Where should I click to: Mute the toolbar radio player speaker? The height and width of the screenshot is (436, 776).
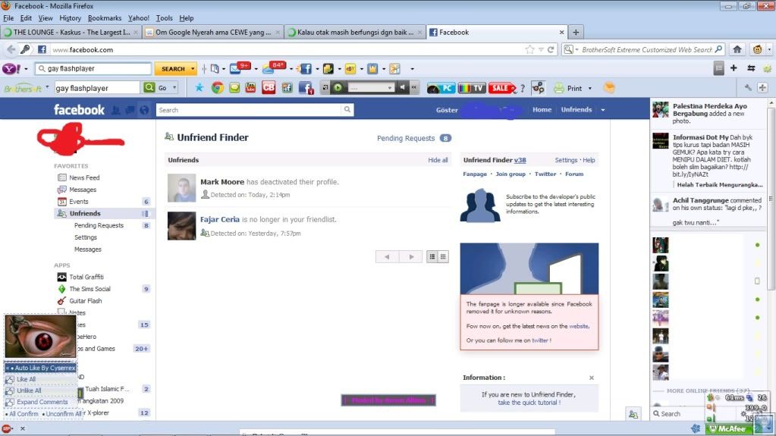pyautogui.click(x=403, y=88)
